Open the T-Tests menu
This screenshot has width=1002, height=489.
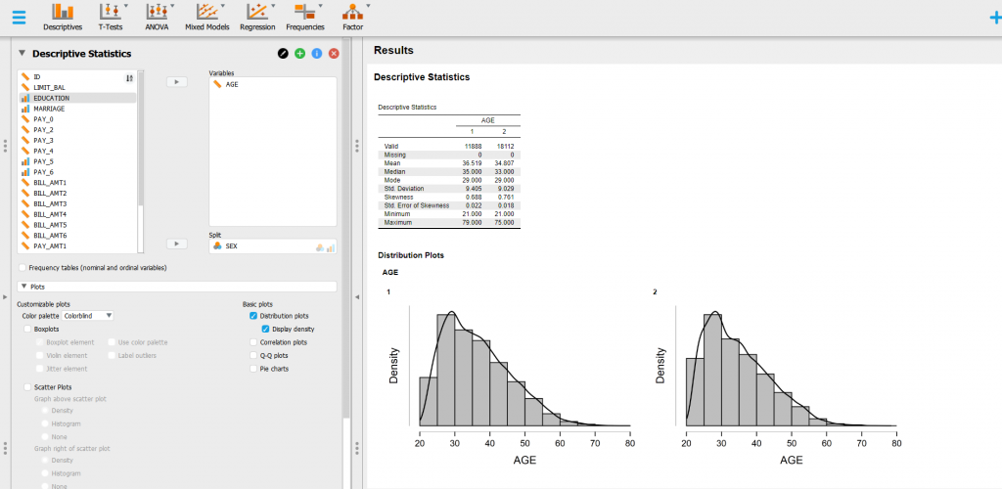[112, 17]
